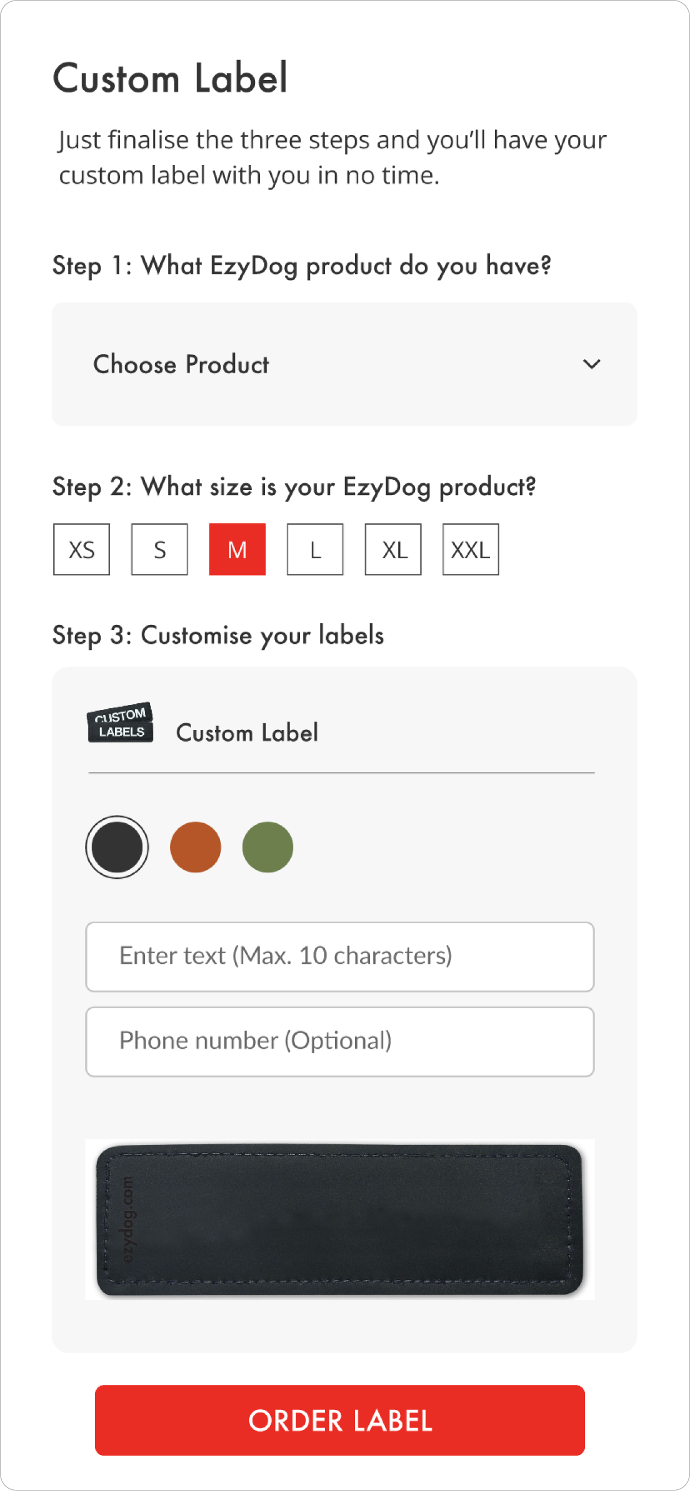Click the Step 3 Customise your labels heading
Image resolution: width=690 pixels, height=1491 pixels.
(218, 635)
